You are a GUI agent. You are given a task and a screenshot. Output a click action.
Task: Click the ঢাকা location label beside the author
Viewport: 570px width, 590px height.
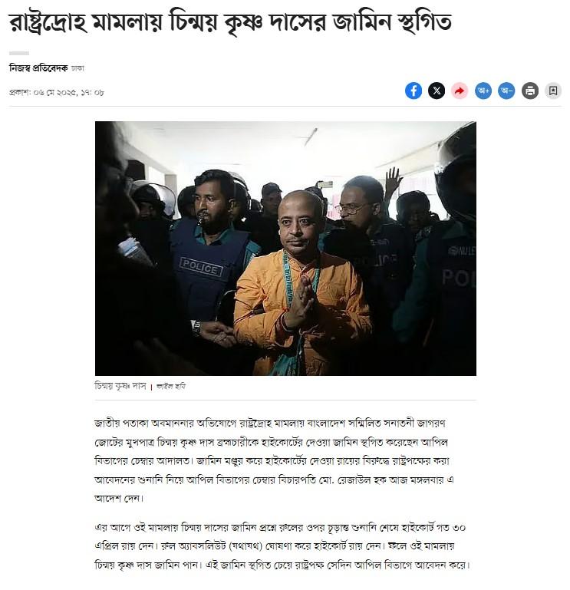77,68
